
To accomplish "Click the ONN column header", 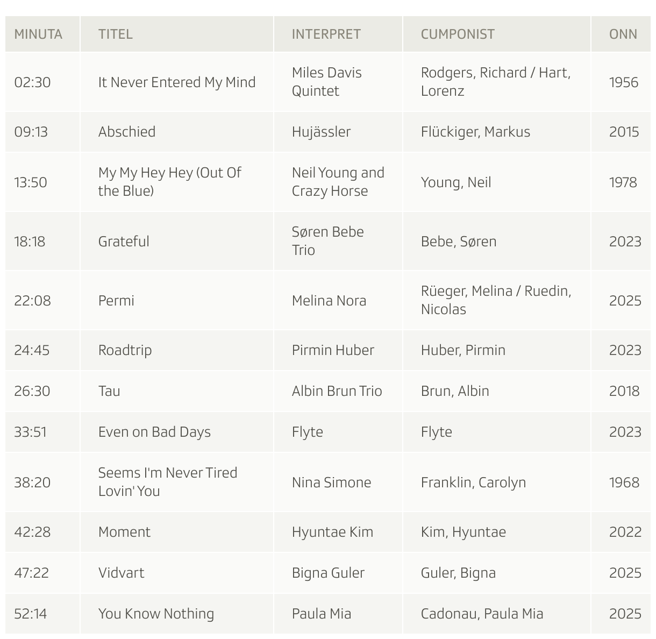I will click(x=623, y=34).
